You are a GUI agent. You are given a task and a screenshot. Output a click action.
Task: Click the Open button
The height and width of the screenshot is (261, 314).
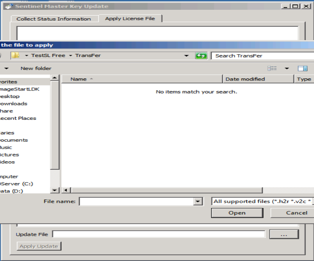point(237,213)
